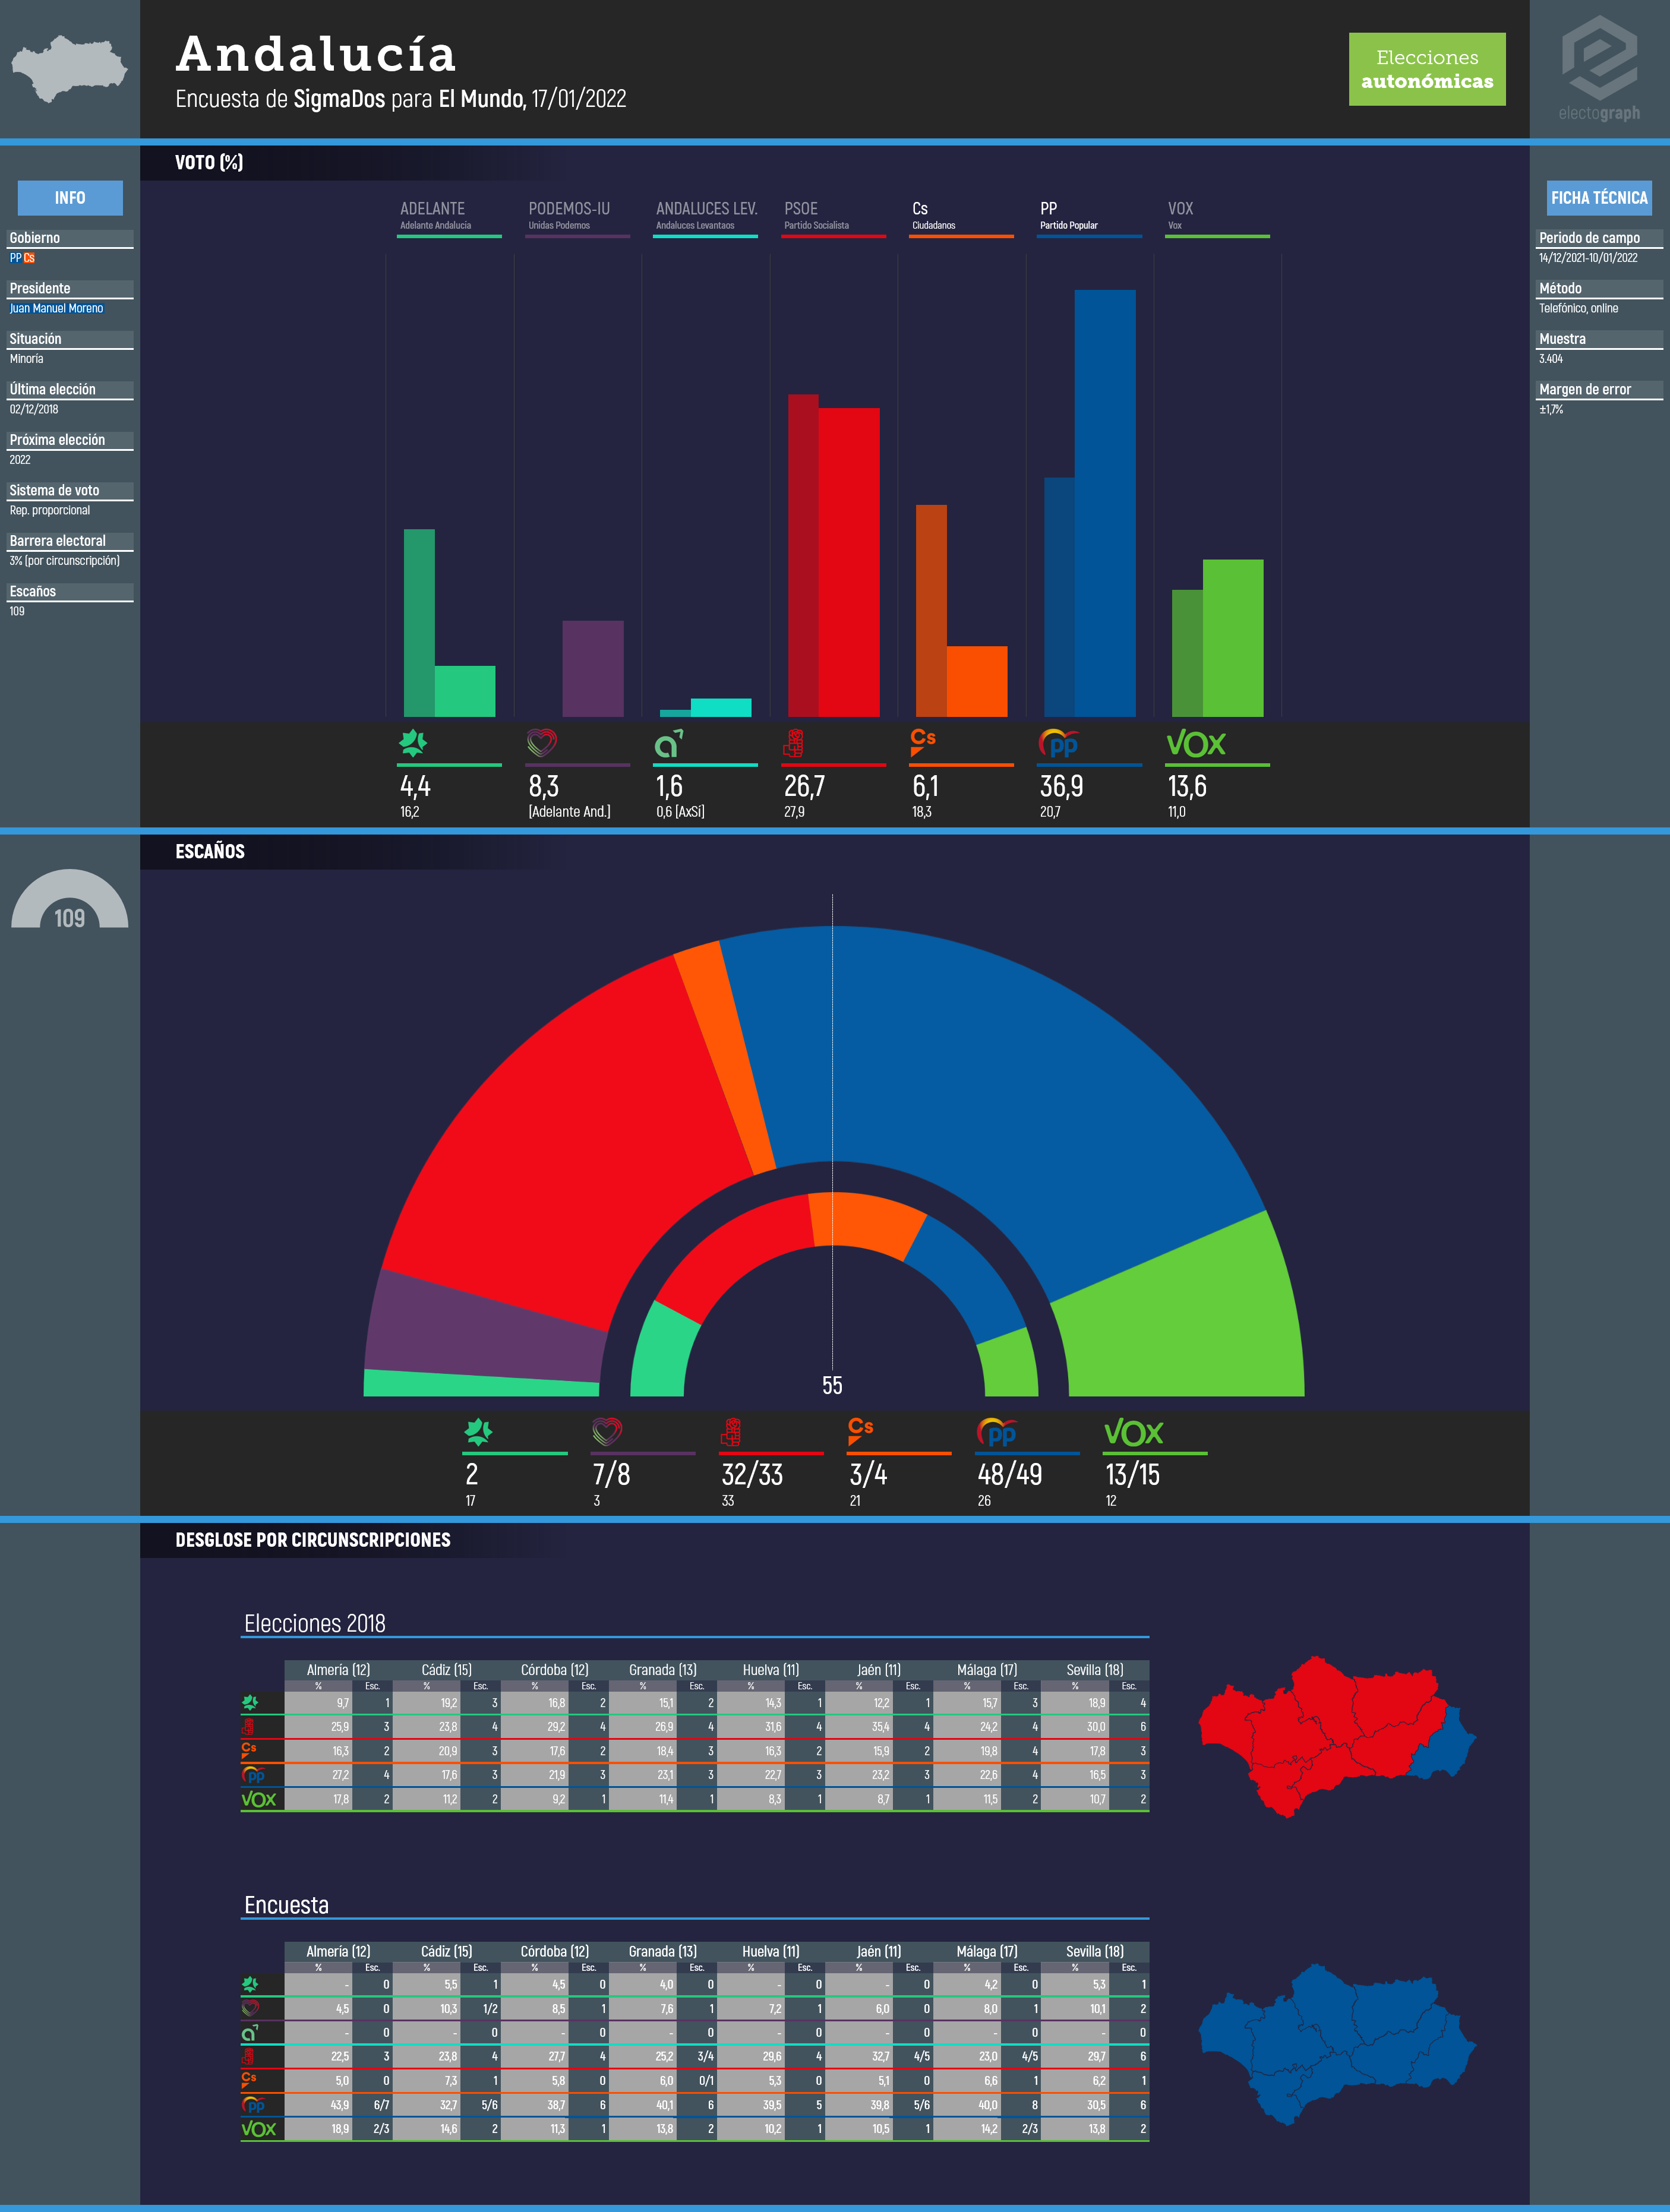Click the Andalucía map silhouette icon
This screenshot has width=1670, height=2212.
click(x=69, y=69)
